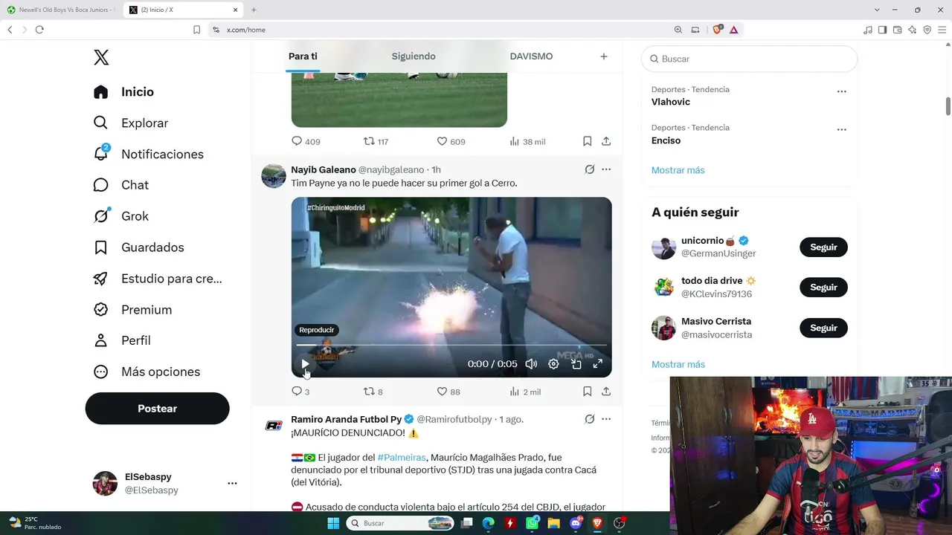Switch to Siguiendo tab
This screenshot has height=535, width=952.
[414, 56]
